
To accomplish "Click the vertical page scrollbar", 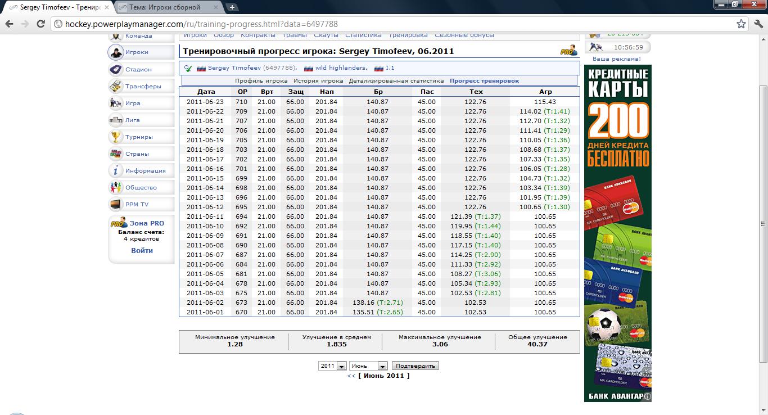I will pyautogui.click(x=763, y=223).
